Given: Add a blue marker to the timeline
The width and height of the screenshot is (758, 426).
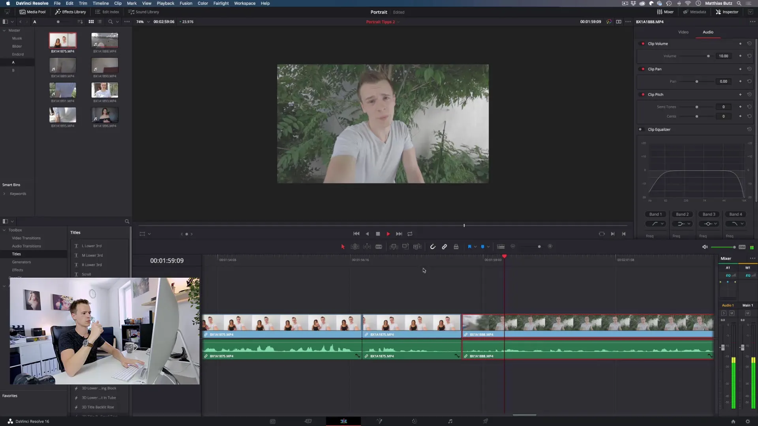Looking at the screenshot, I should click(x=482, y=247).
